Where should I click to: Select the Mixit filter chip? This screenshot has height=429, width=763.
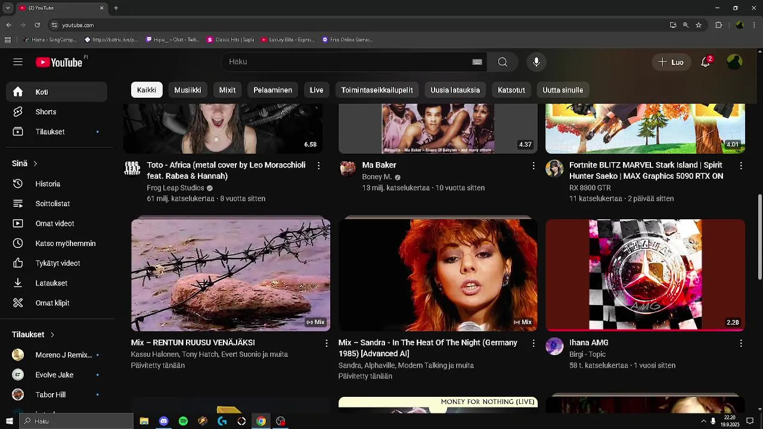[227, 90]
